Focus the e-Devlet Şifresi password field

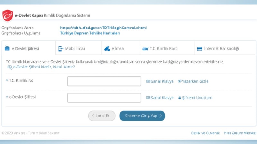coord(104,98)
